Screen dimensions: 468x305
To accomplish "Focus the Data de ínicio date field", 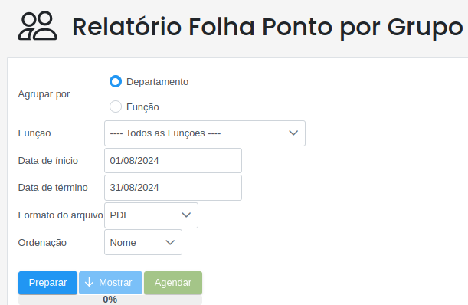I will pos(173,160).
